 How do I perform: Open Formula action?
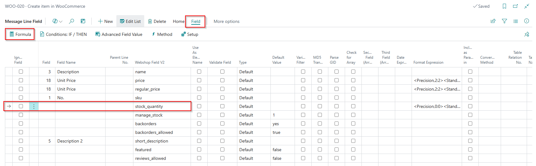coord(20,34)
